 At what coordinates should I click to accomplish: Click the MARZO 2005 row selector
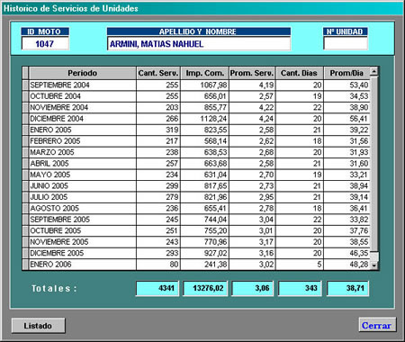tap(25, 152)
